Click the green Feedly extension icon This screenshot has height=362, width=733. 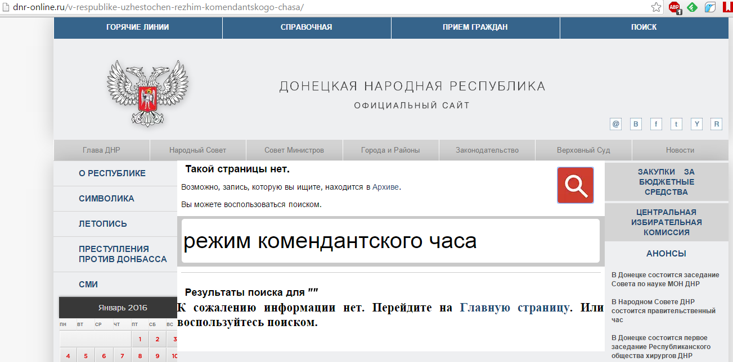pyautogui.click(x=692, y=7)
